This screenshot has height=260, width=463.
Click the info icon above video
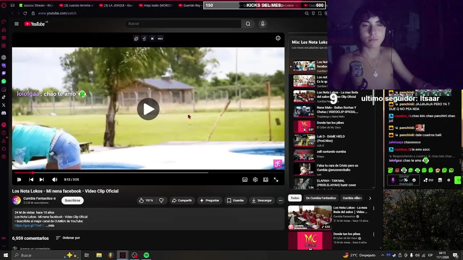(x=278, y=38)
